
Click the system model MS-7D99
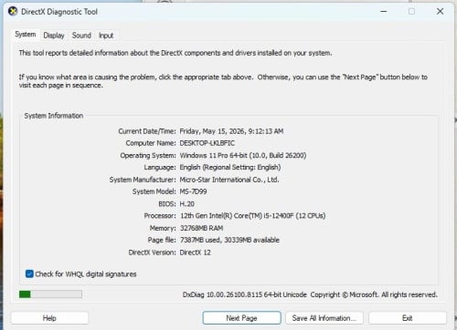point(193,191)
